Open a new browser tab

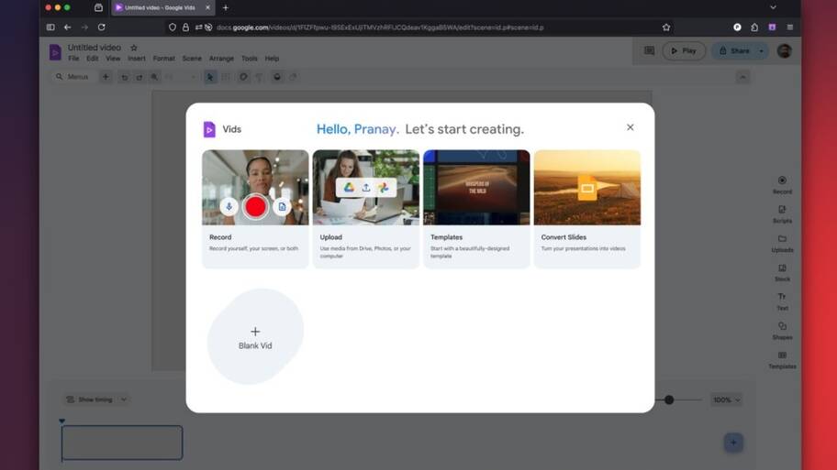225,7
